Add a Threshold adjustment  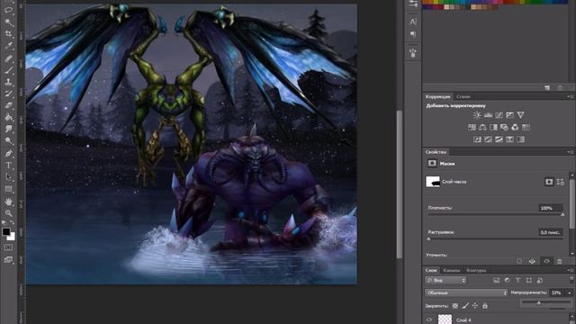pyautogui.click(x=499, y=139)
